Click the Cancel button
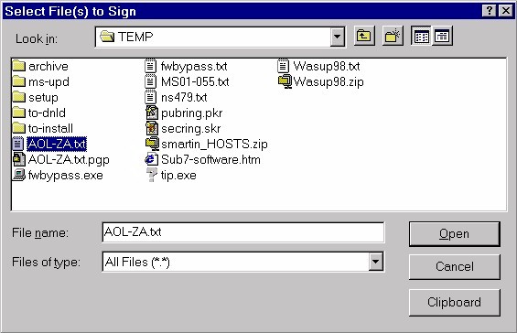 coord(455,266)
